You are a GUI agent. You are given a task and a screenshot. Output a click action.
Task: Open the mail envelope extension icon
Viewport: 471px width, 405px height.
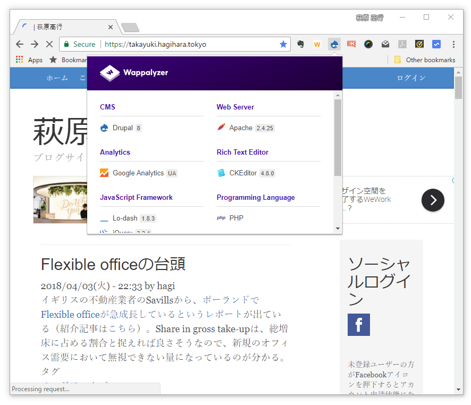(x=385, y=45)
